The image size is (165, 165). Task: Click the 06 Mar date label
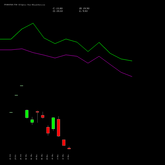click(42, 157)
